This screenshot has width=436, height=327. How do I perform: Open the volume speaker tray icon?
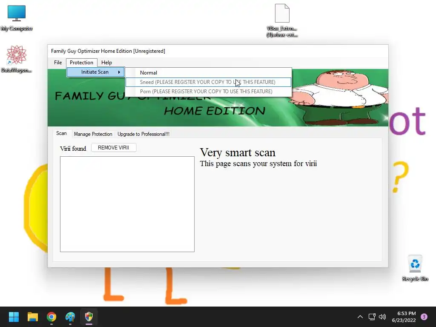click(x=382, y=317)
